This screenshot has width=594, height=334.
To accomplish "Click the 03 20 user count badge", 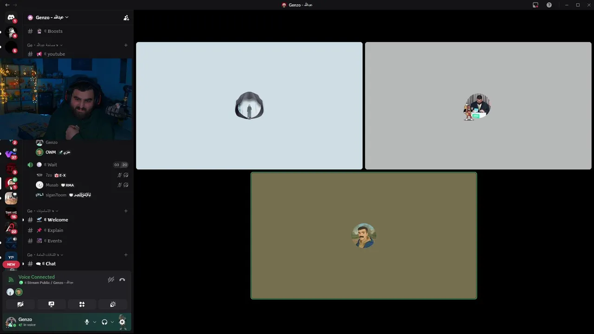I will tap(121, 165).
